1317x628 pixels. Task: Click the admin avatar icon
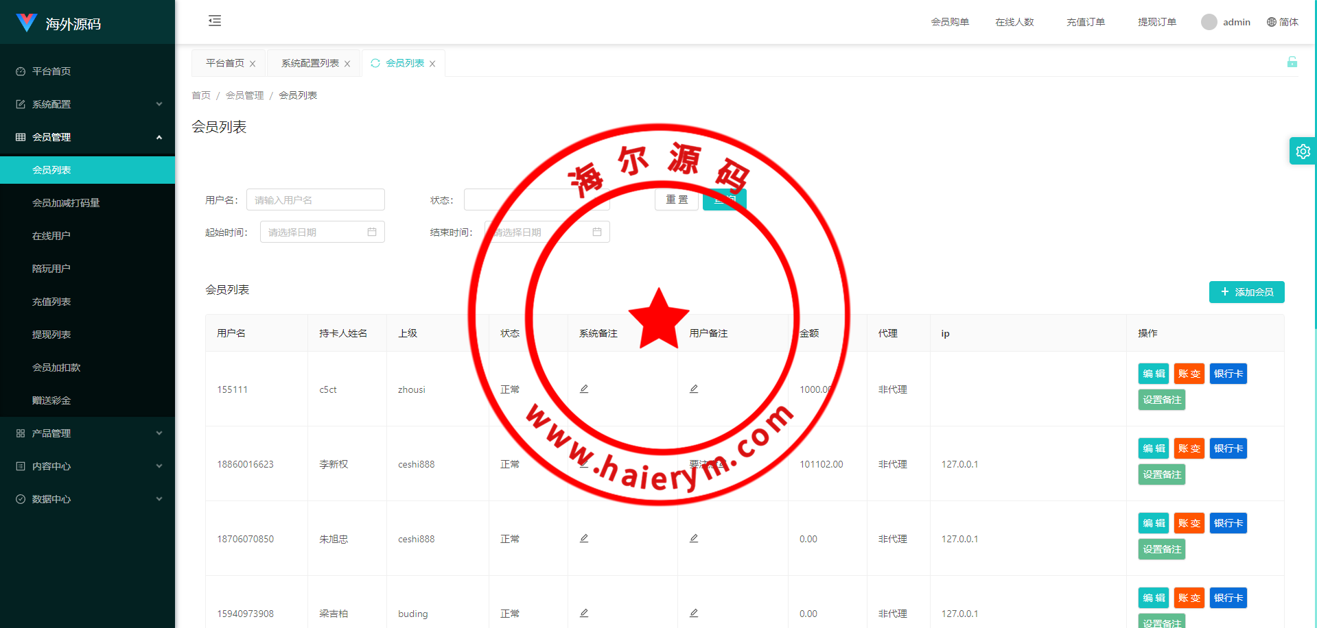(1209, 22)
